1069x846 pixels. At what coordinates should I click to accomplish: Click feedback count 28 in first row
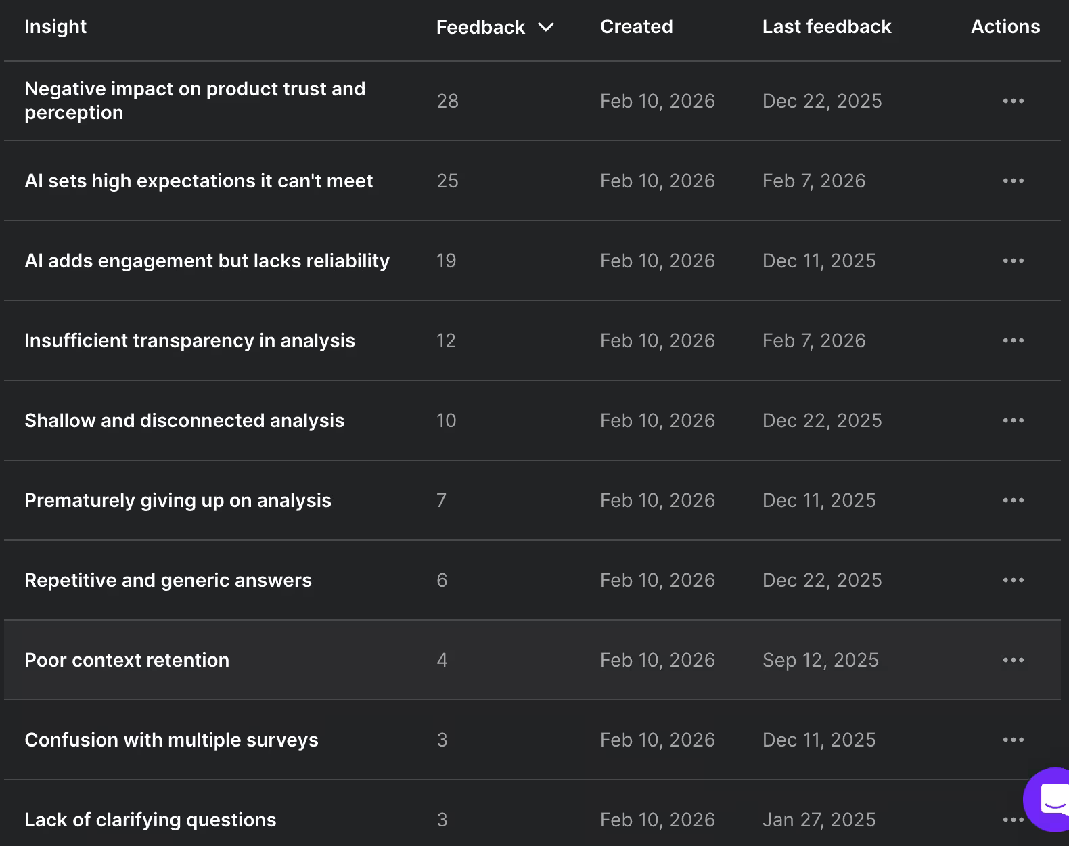[447, 101]
